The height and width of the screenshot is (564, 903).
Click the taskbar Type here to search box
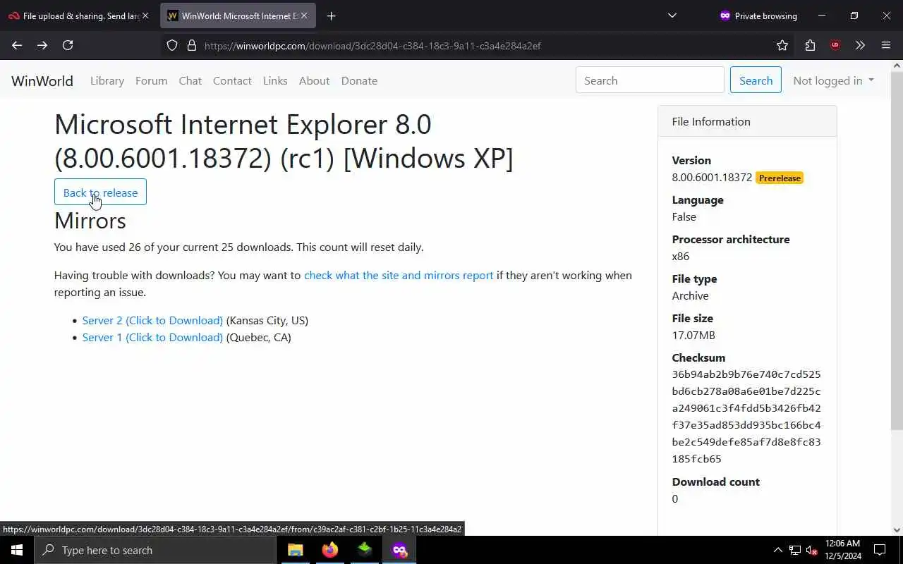point(155,550)
